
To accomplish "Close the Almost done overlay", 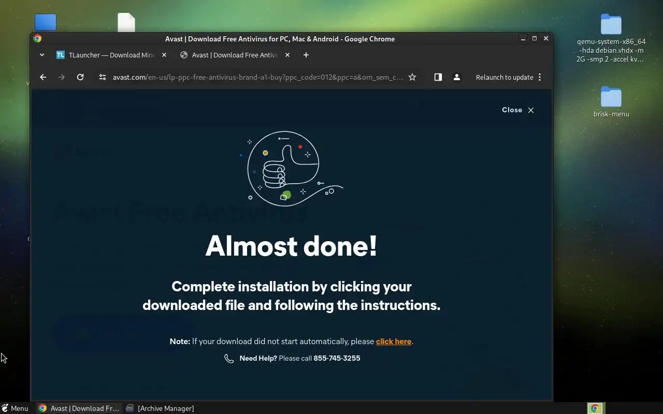I will coord(518,110).
